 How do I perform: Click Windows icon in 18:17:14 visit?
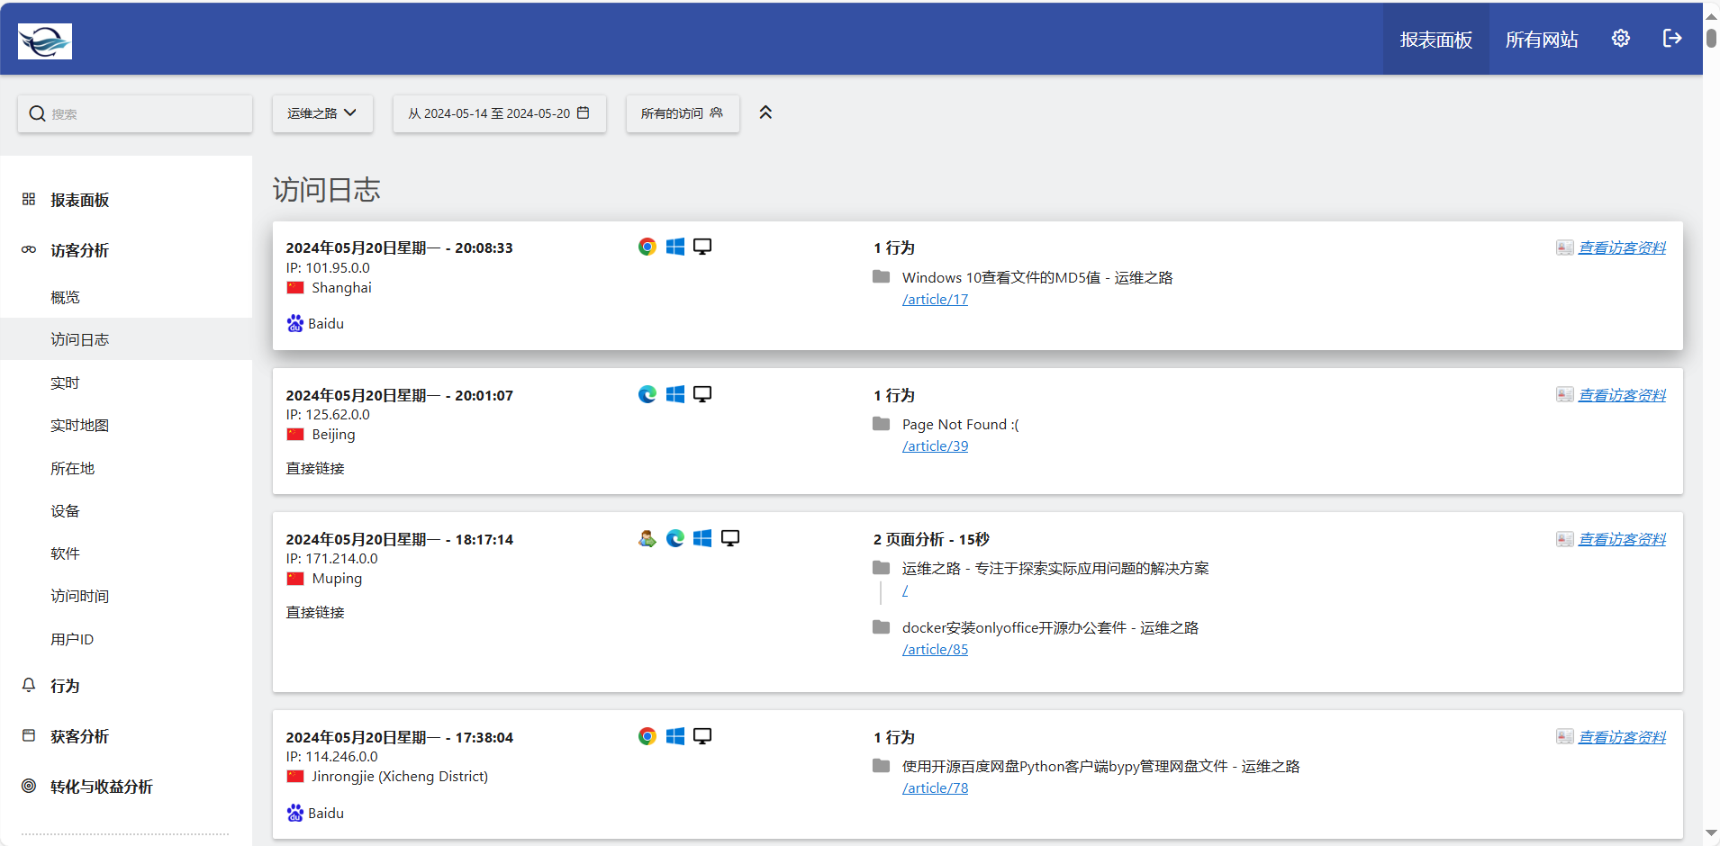tap(702, 538)
